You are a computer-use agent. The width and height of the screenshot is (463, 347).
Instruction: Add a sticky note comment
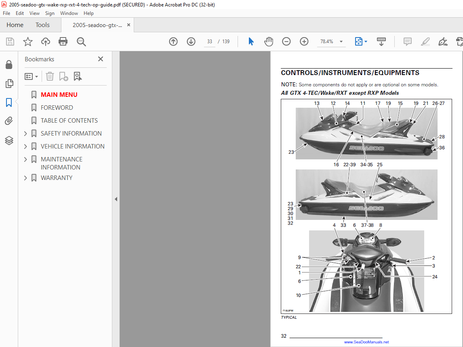click(408, 42)
